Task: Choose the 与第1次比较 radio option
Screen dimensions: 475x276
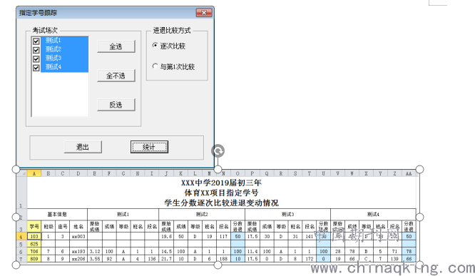Action: click(155, 66)
